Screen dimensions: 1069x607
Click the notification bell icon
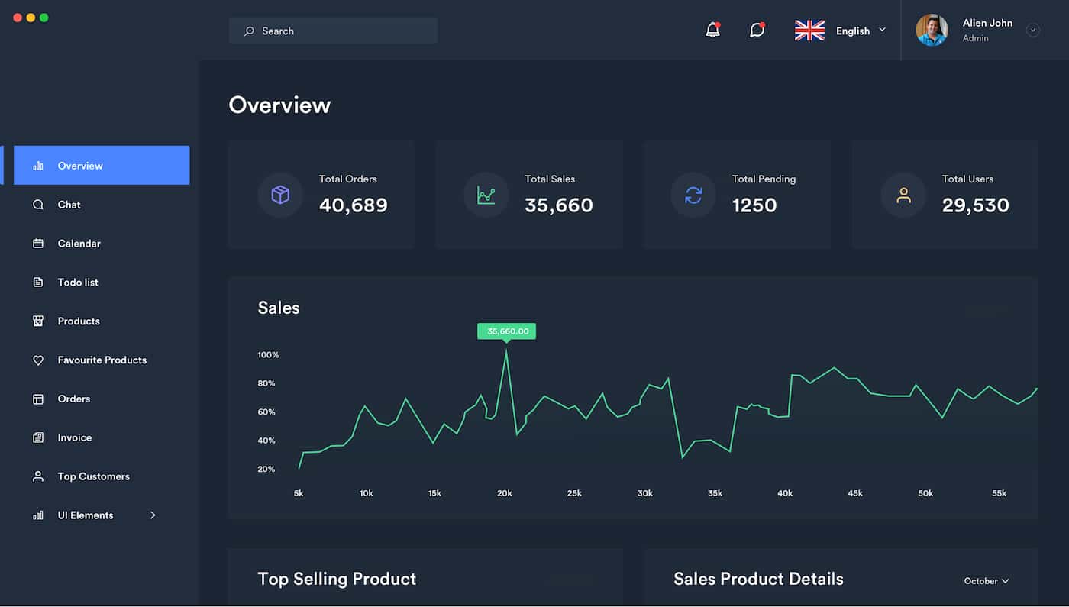pos(712,31)
